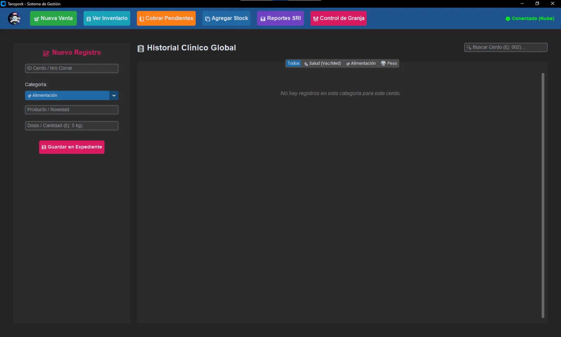Click the Conectado (Nube) status indicator
This screenshot has height=337, width=561.
click(x=530, y=19)
